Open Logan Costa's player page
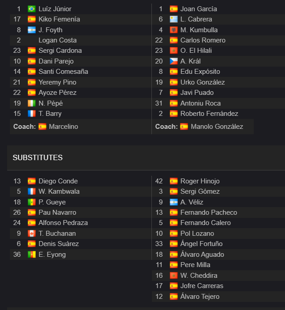 click(58, 40)
